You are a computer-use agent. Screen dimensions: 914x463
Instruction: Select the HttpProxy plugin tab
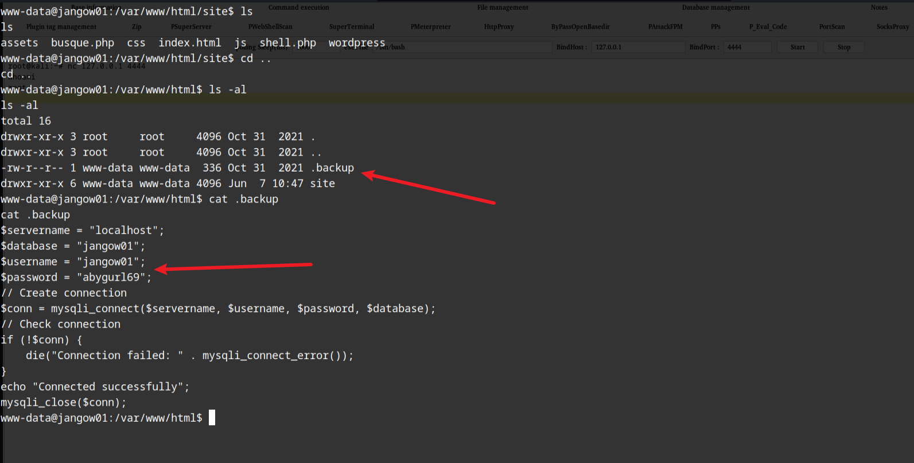point(499,27)
